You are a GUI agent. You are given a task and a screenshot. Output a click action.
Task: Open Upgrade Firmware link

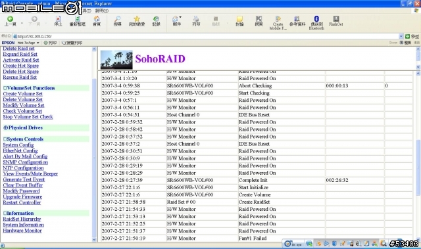[x=22, y=196]
